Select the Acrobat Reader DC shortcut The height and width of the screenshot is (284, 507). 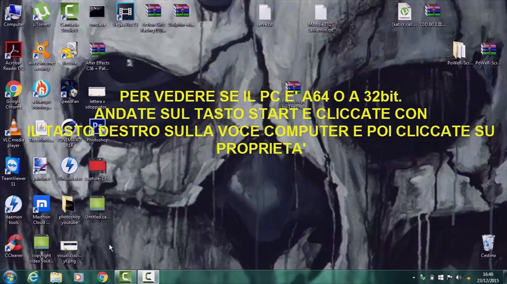pyautogui.click(x=13, y=56)
